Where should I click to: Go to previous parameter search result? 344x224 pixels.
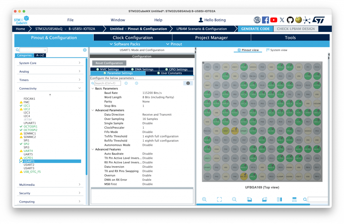pyautogui.click(x=126, y=83)
